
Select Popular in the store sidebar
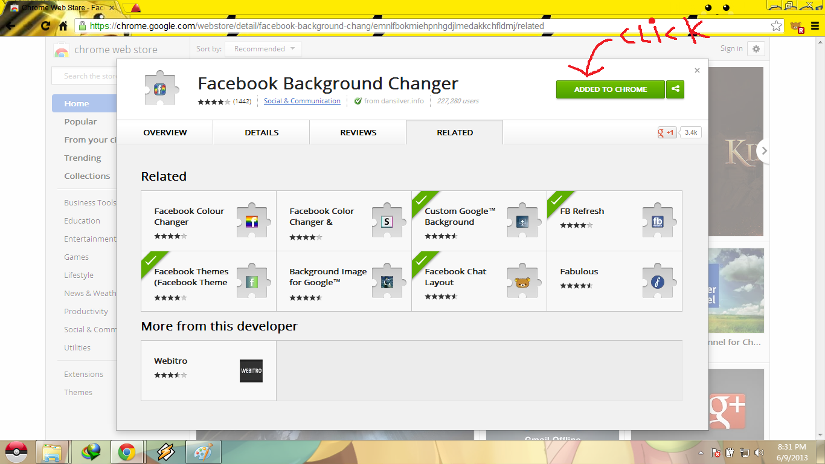coord(80,121)
